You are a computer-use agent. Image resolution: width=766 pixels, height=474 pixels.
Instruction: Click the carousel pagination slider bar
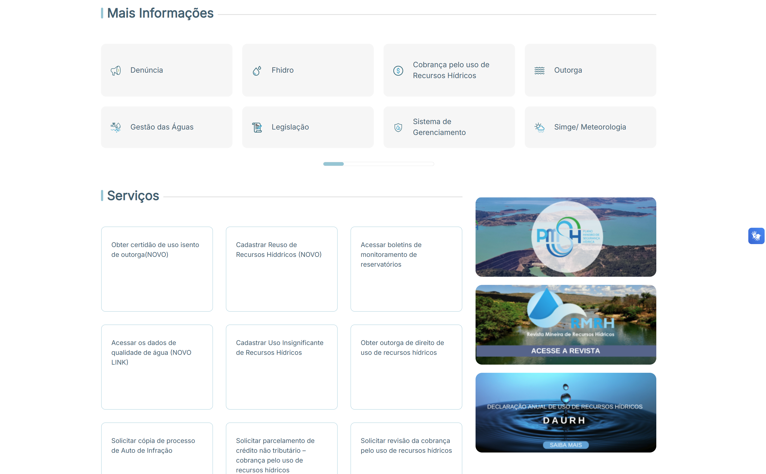pos(378,164)
